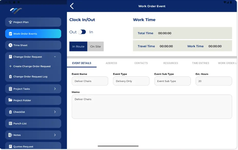Click the Work Order Event title
This screenshot has height=150, width=238.
coord(152,6)
